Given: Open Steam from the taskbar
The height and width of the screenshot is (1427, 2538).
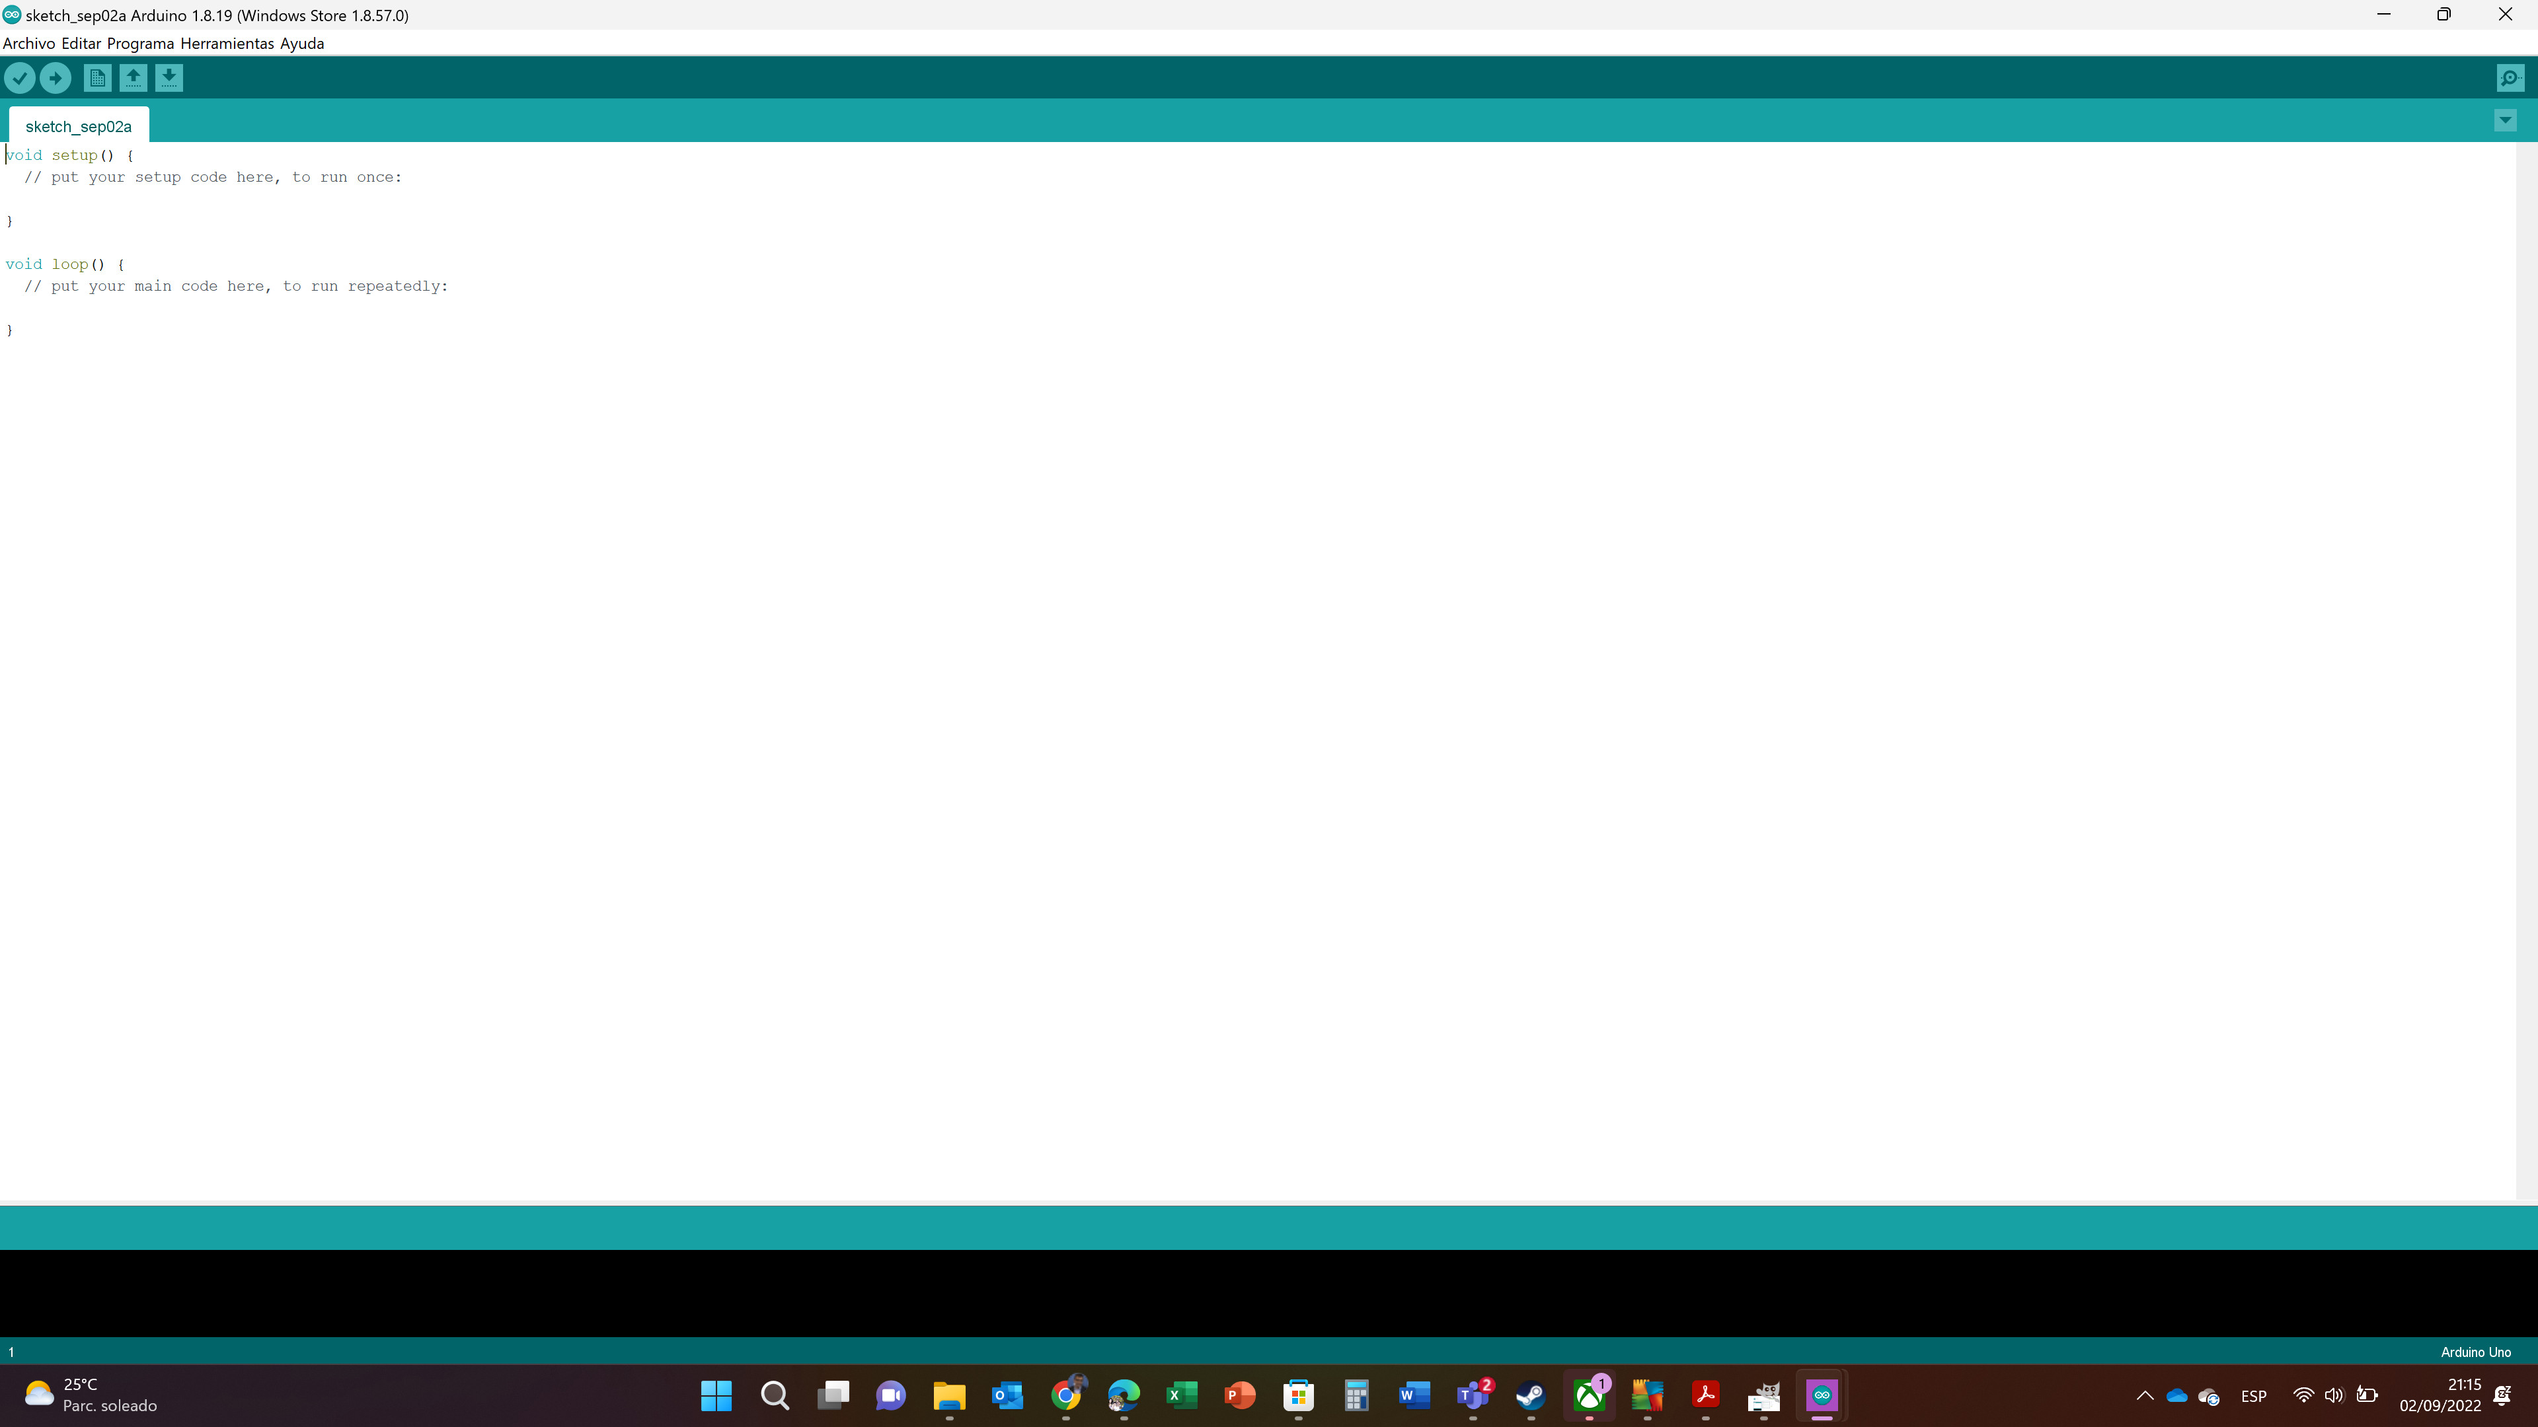Looking at the screenshot, I should (x=1530, y=1395).
